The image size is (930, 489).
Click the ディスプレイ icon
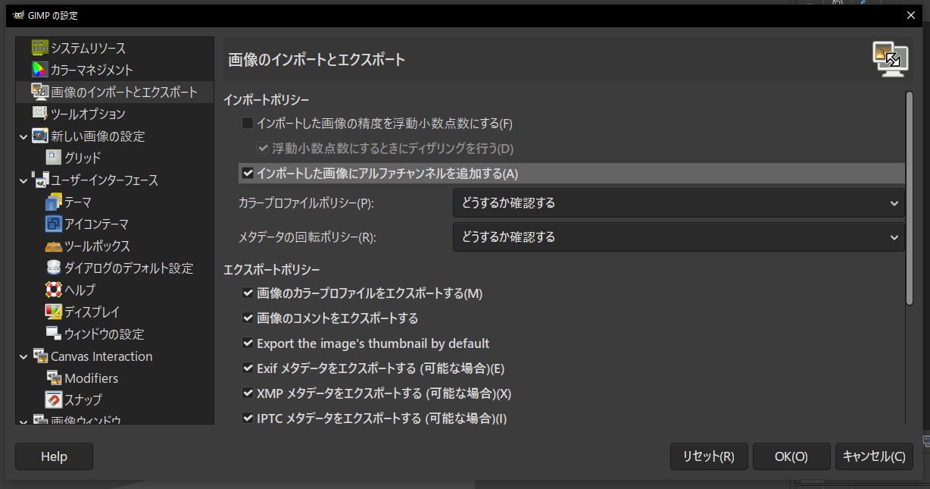(x=53, y=312)
